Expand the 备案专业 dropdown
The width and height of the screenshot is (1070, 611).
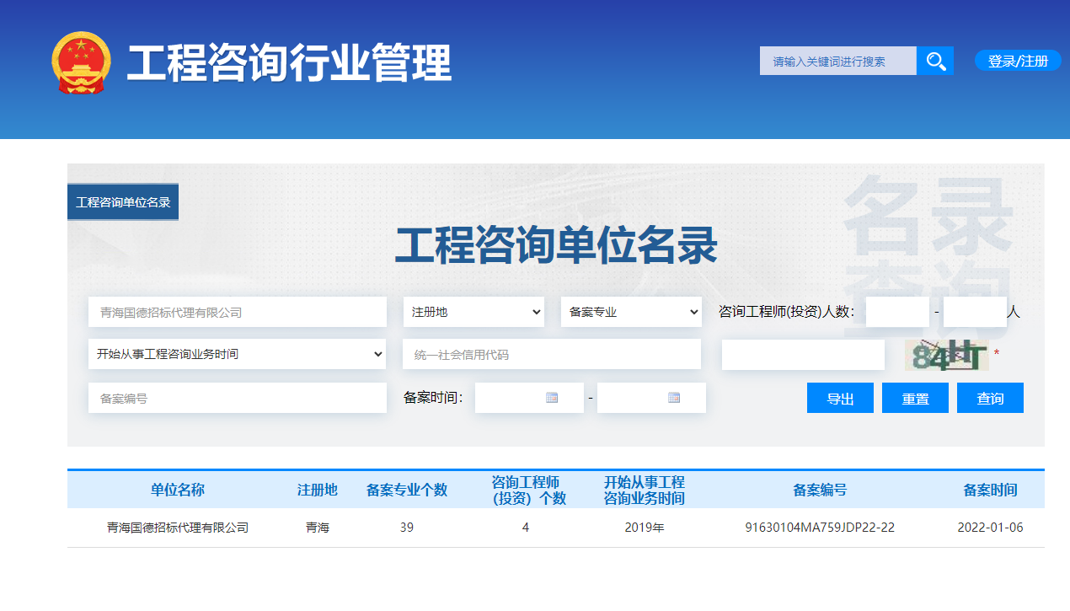[x=631, y=312]
